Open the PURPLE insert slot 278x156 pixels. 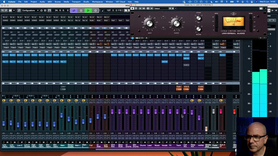(186, 65)
